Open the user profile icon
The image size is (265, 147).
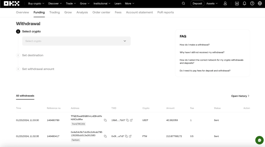pyautogui.click(x=225, y=4)
